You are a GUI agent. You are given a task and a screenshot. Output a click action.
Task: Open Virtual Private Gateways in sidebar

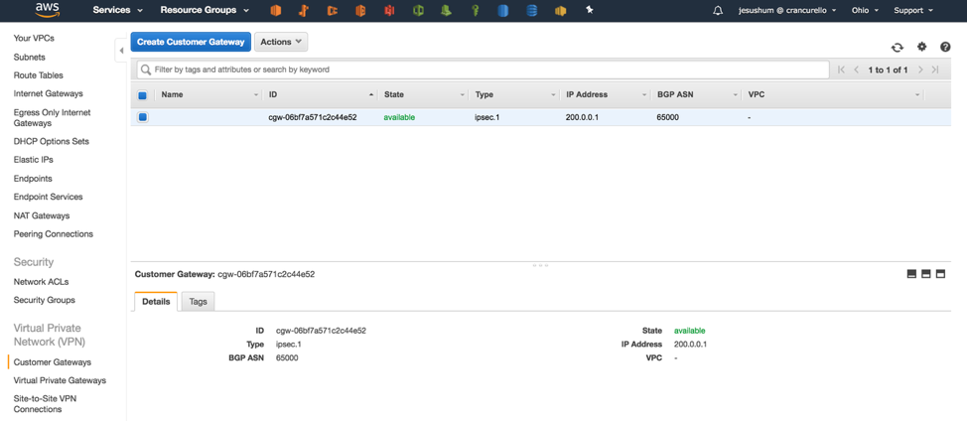(x=60, y=381)
